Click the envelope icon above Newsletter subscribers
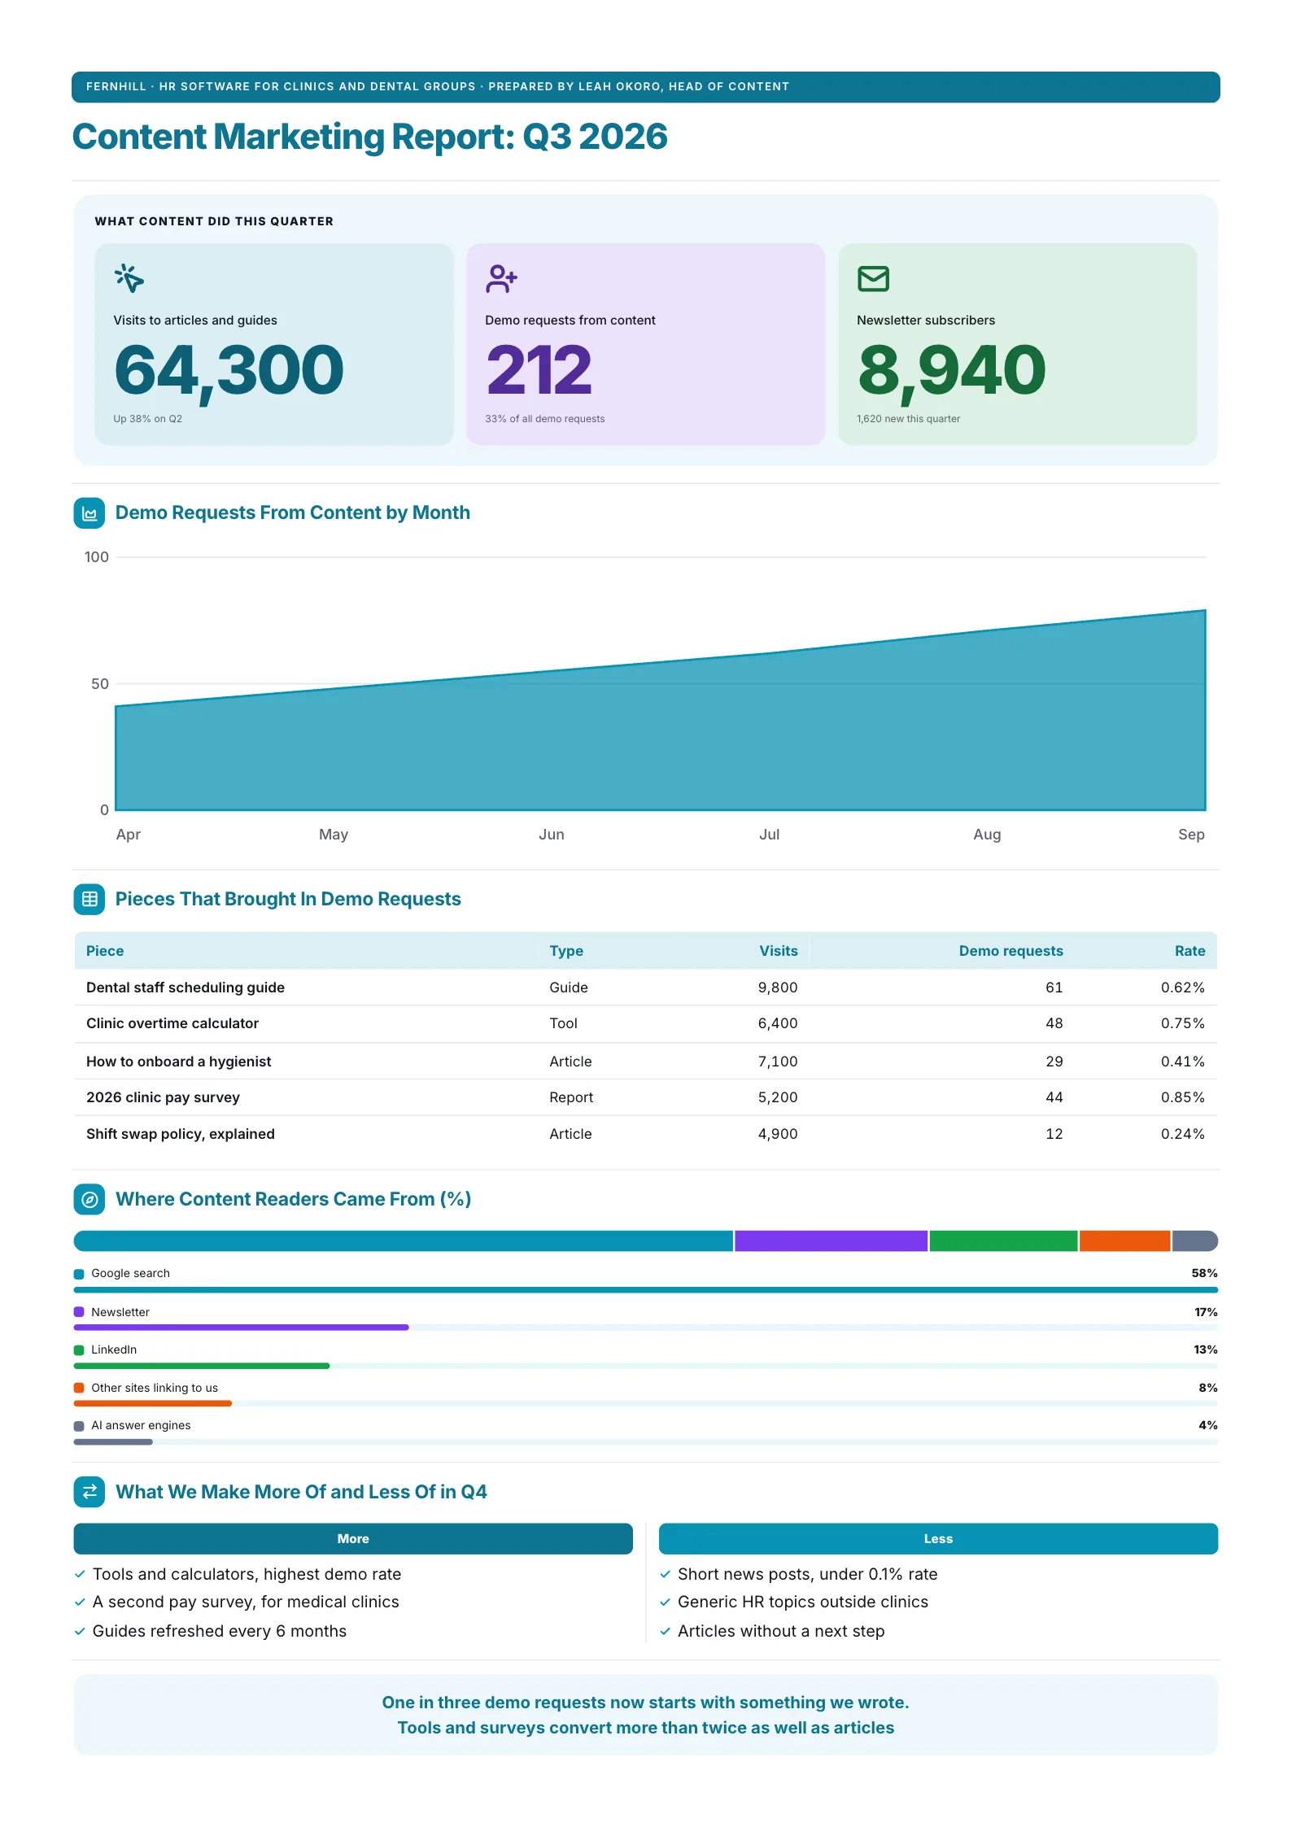 873,278
